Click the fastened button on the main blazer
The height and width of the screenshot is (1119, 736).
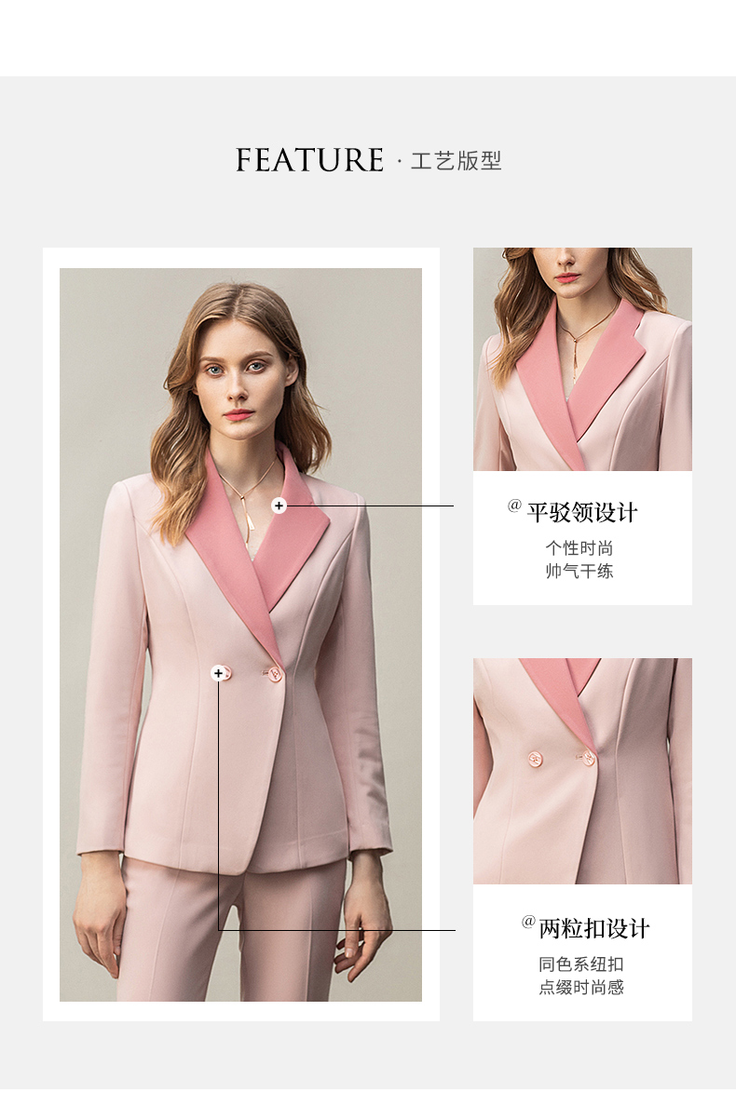pyautogui.click(x=276, y=675)
